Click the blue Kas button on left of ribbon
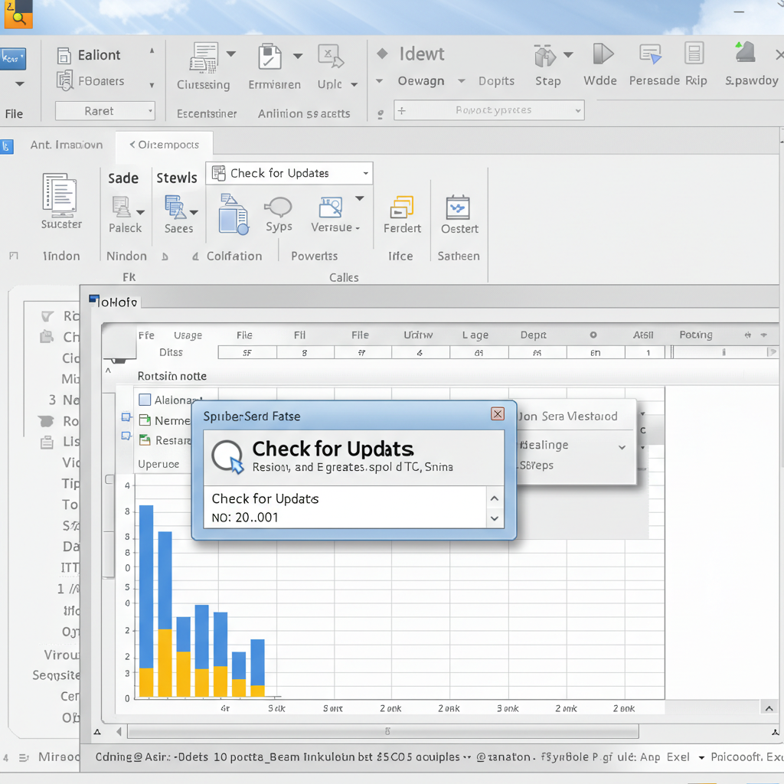Image resolution: width=784 pixels, height=784 pixels. 12,59
